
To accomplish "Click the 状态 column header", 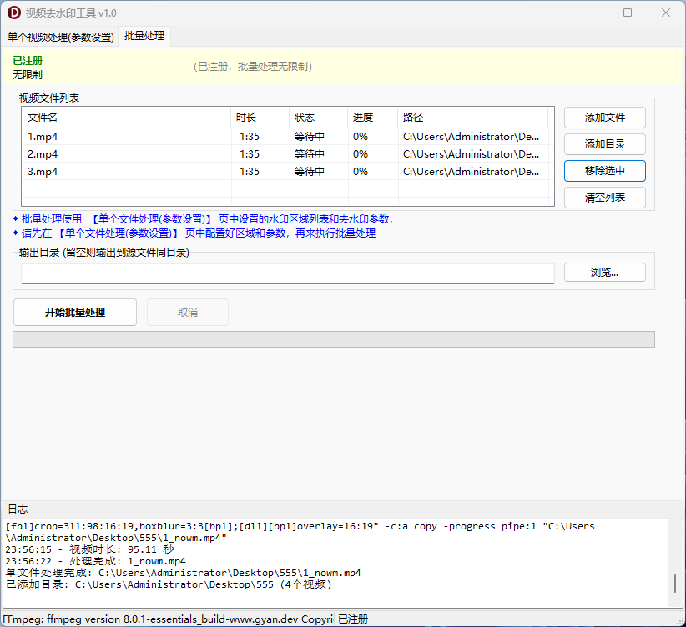I will tap(317, 118).
